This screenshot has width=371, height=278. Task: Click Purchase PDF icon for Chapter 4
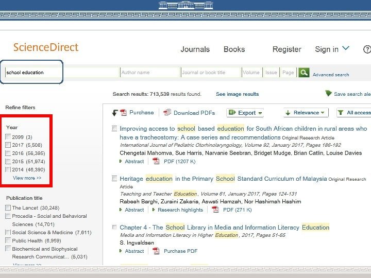156,251
